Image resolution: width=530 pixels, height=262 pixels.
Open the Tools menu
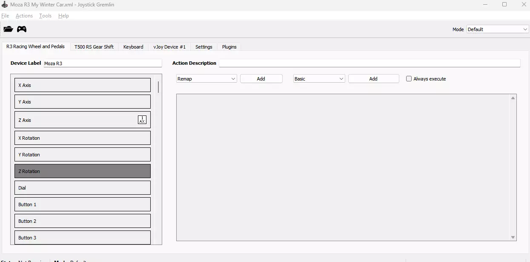[45, 16]
